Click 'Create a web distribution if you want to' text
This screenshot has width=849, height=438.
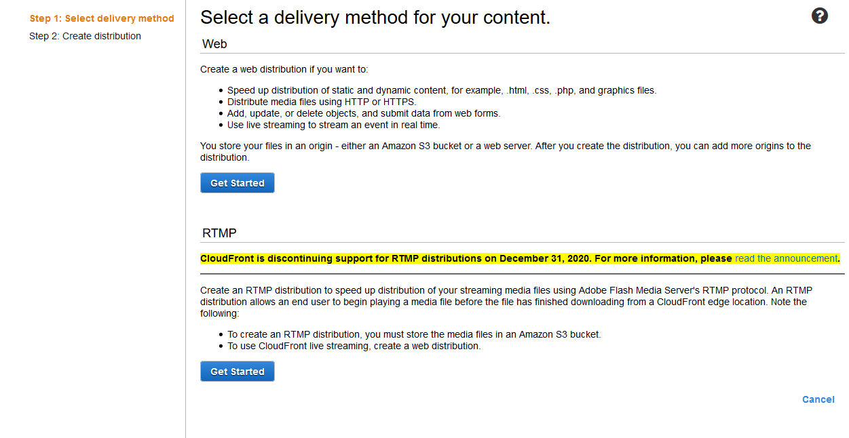tap(284, 69)
